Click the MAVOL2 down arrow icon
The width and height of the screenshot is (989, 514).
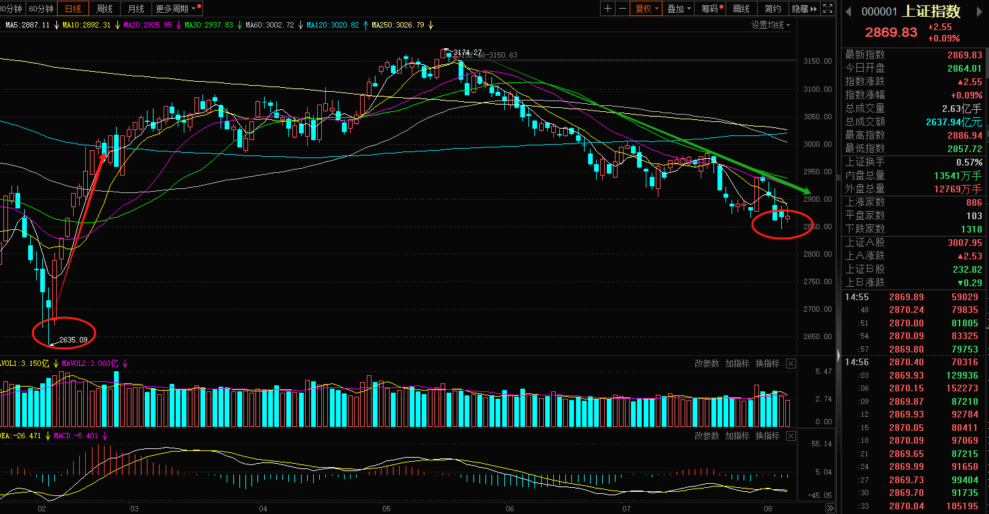124,363
